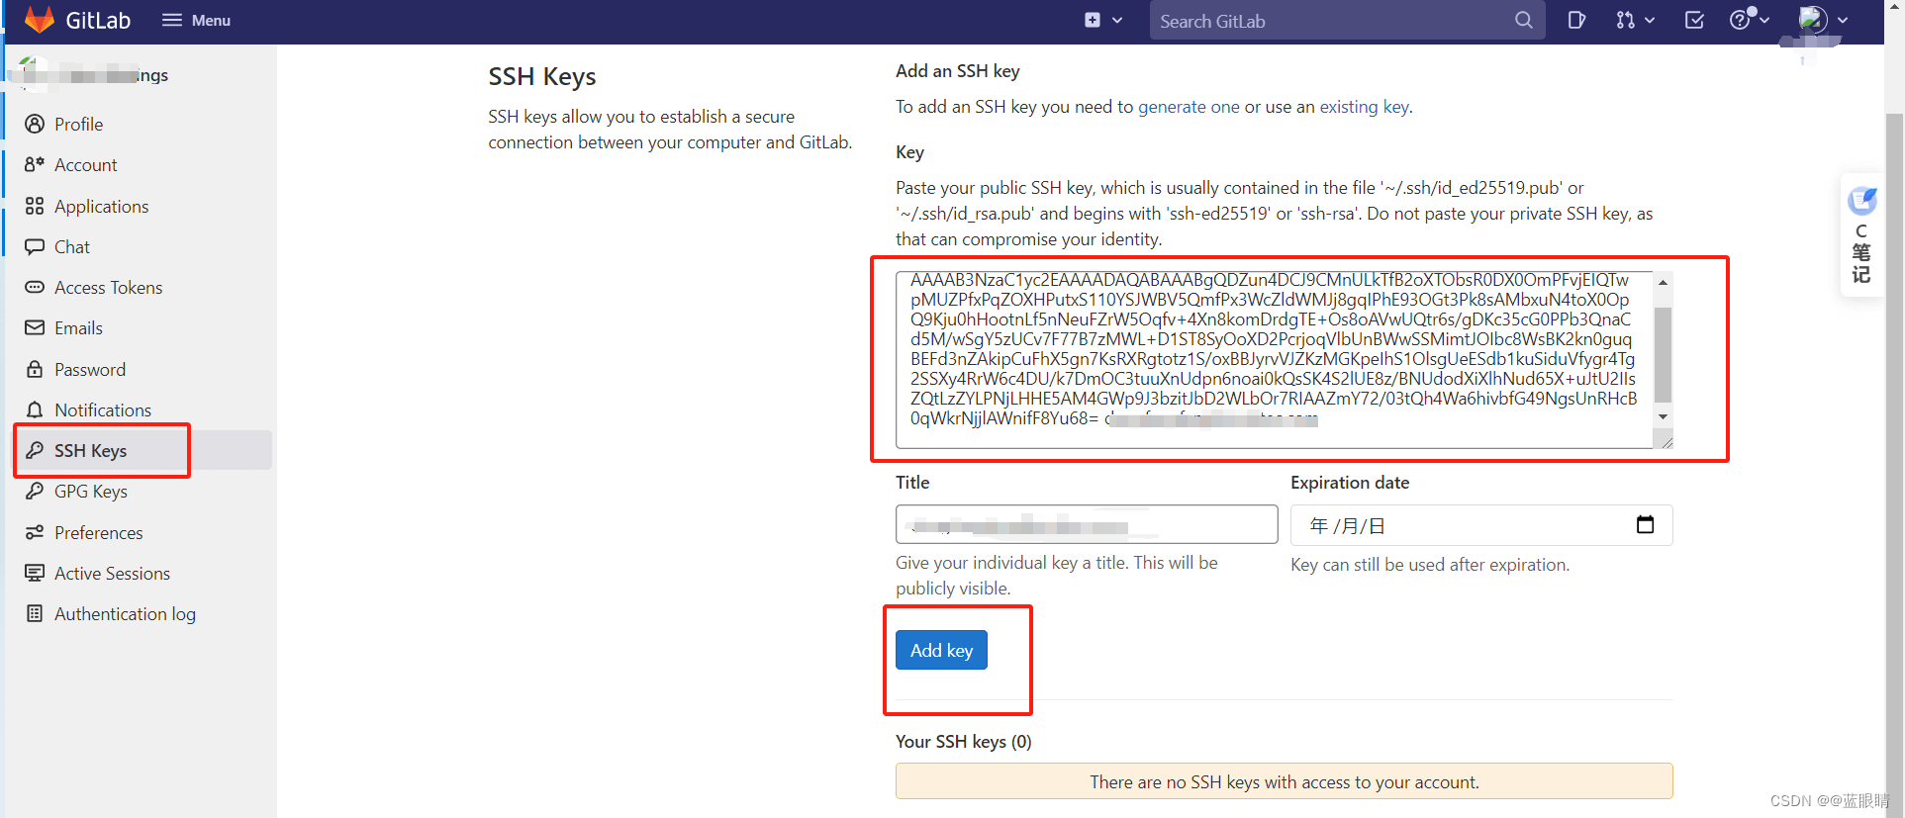The image size is (1905, 818).
Task: Open the user avatar menu
Action: 1813,20
